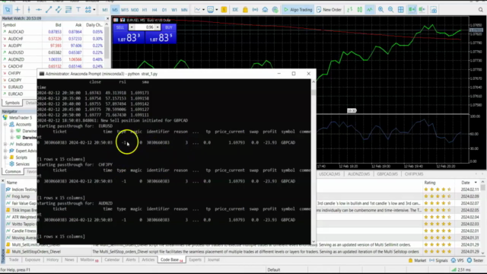Close the Market Watch panel
487x274 pixels.
[107, 18]
